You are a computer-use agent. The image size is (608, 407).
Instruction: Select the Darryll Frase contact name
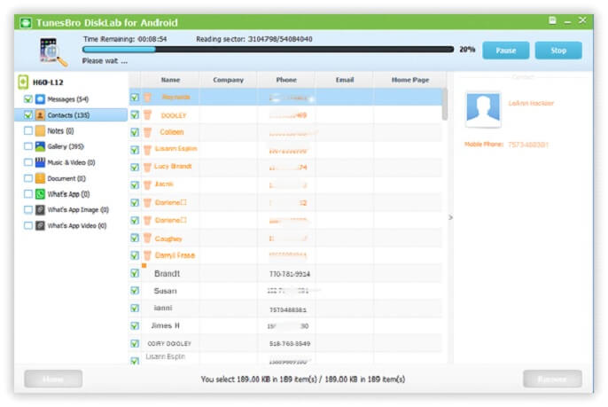click(175, 255)
